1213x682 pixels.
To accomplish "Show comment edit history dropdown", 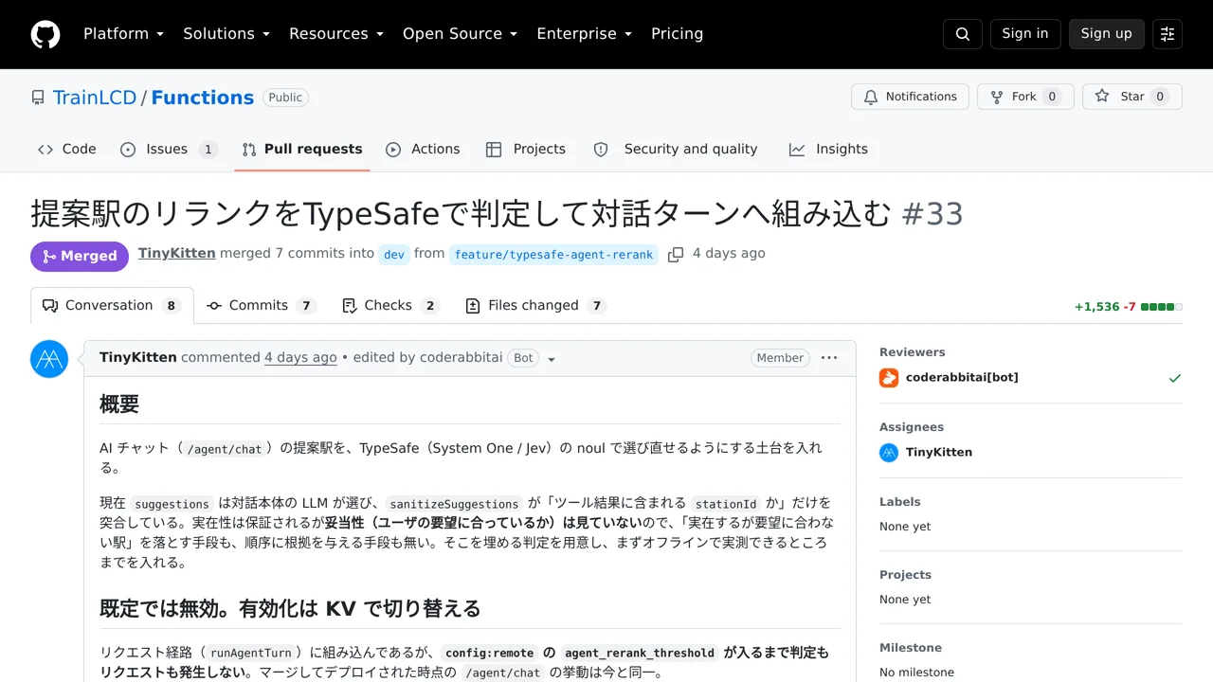I will pyautogui.click(x=552, y=359).
